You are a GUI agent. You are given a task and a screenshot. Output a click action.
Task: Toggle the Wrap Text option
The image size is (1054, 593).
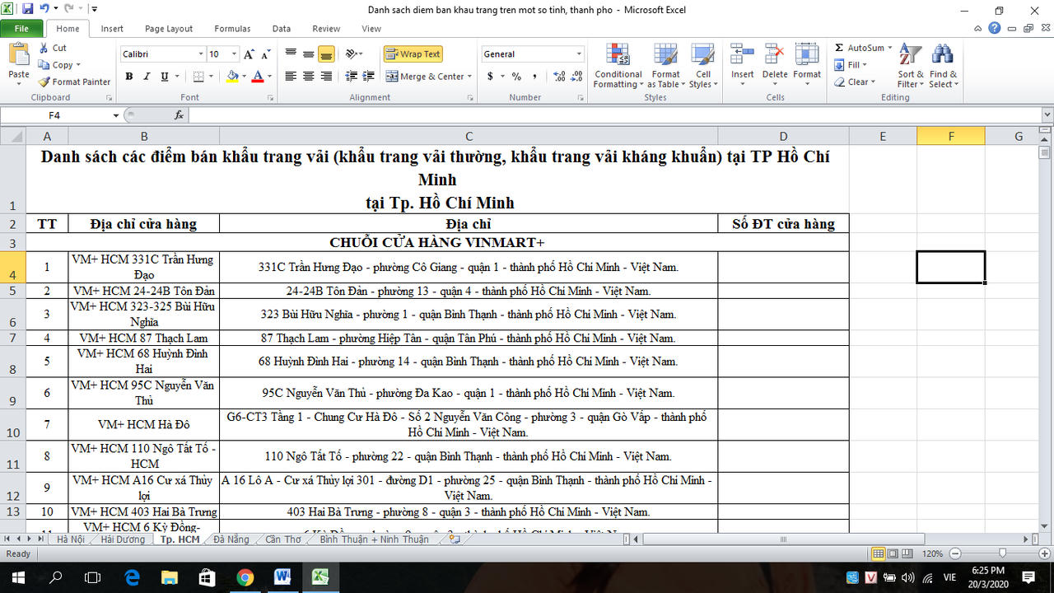tap(413, 54)
